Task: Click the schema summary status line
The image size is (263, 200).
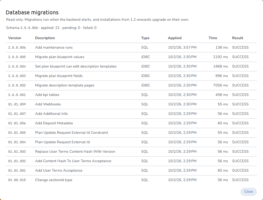Action: click(x=51, y=28)
